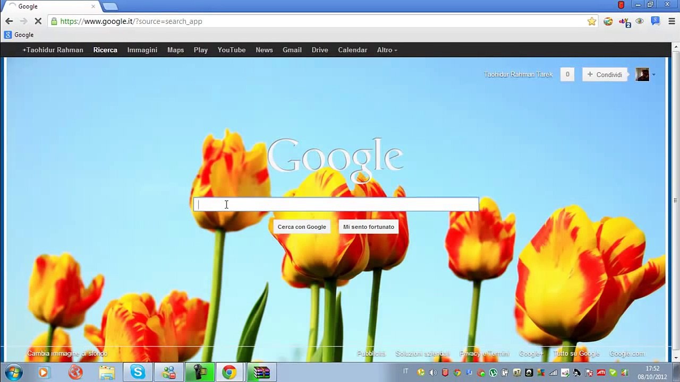680x382 pixels.
Task: Open YouTube from the Google bar
Action: 231,50
